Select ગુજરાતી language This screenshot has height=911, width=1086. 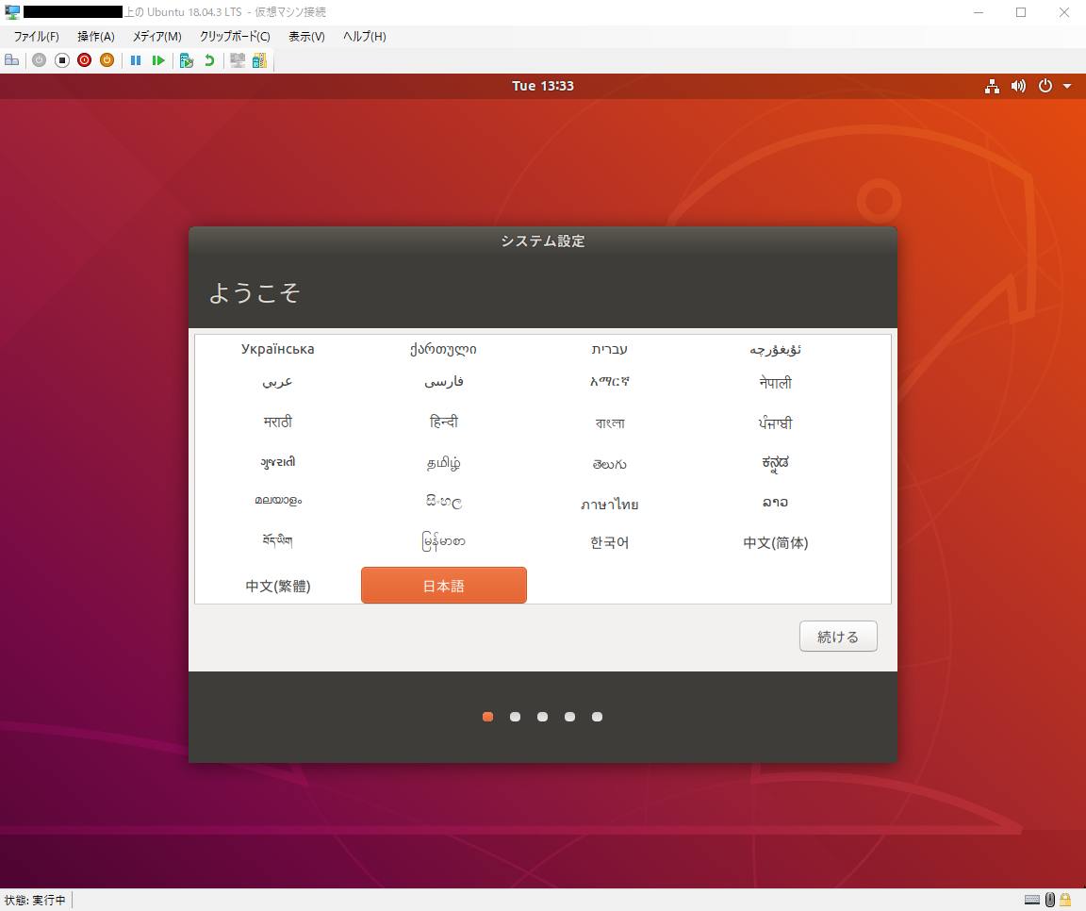point(278,462)
